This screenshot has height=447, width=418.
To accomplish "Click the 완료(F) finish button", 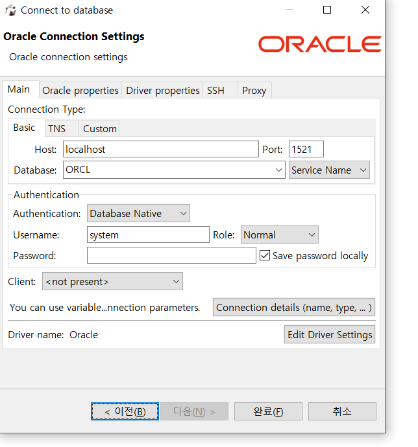I will coord(268,411).
